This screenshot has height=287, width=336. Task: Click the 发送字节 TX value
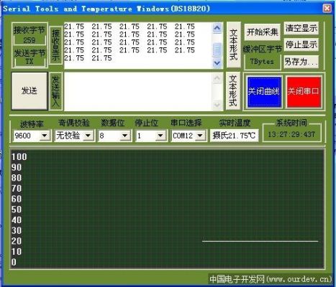click(29, 62)
